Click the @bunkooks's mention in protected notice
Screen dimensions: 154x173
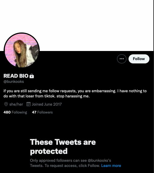[x=99, y=161]
